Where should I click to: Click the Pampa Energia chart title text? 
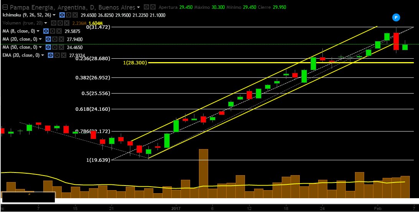(72, 7)
